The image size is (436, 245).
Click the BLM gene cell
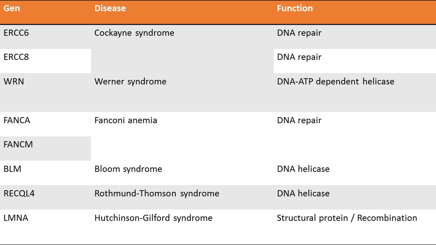[x=45, y=173]
